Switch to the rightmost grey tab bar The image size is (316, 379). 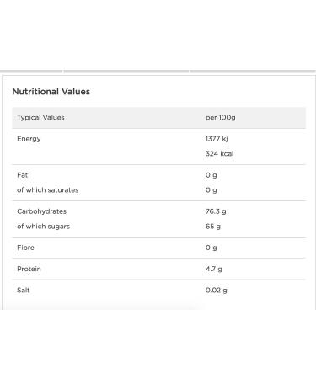point(253,72)
